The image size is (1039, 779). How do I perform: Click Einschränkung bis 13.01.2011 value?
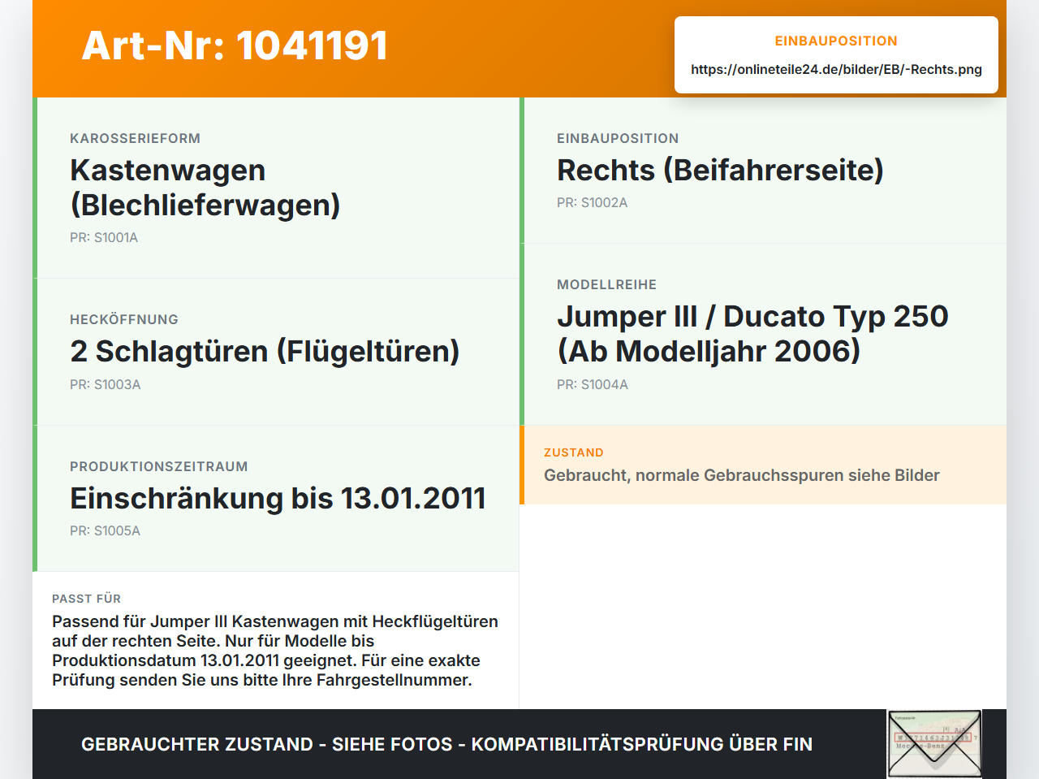coord(278,498)
